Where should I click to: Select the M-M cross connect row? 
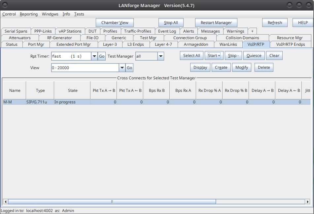(157, 102)
